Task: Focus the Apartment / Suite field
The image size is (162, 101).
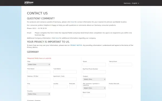Action: click(65, 79)
